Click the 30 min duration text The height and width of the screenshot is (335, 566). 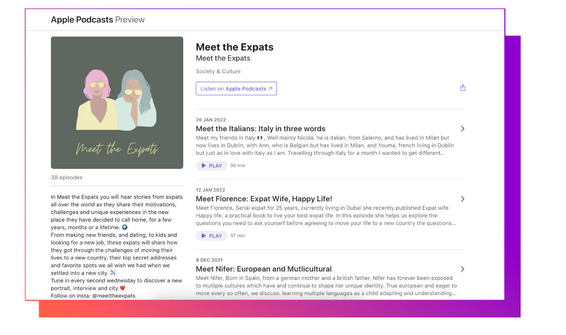coord(238,166)
